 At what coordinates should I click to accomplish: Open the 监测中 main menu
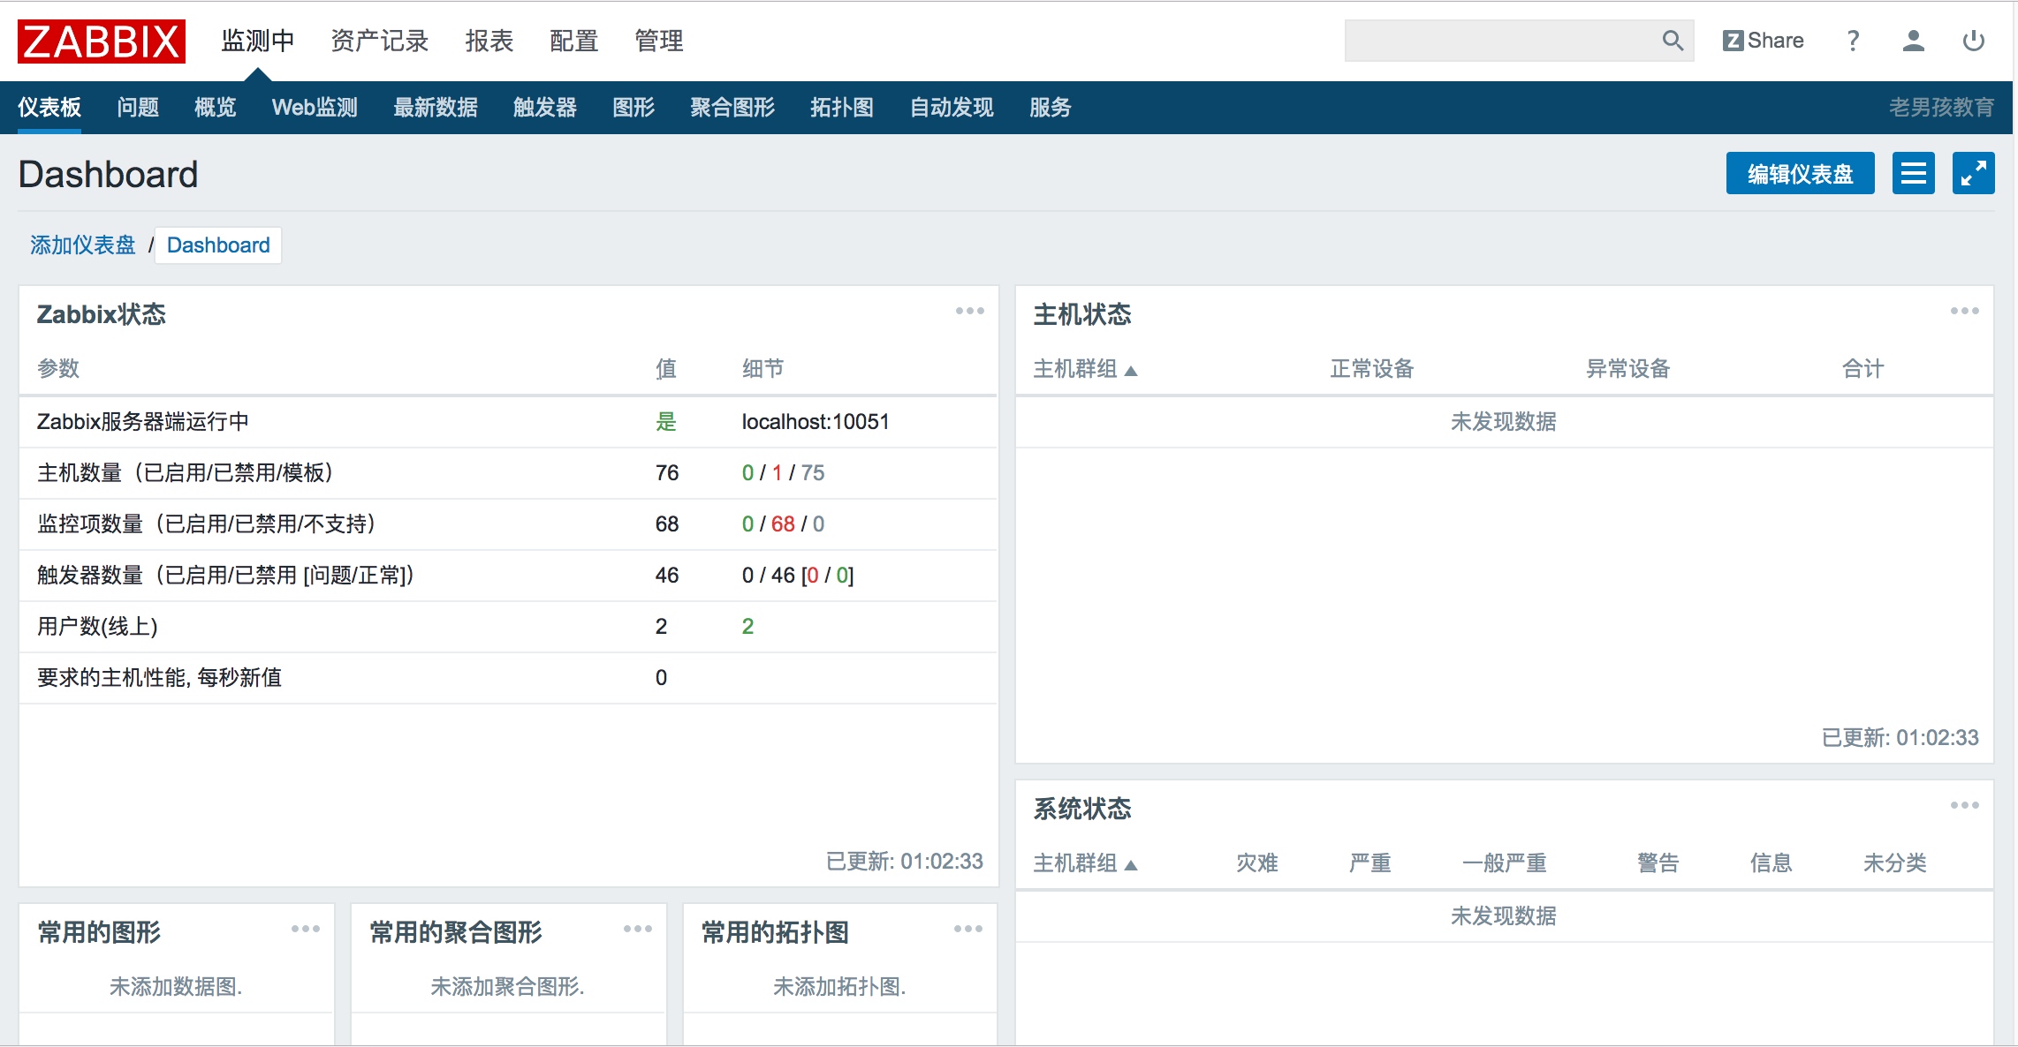(257, 41)
